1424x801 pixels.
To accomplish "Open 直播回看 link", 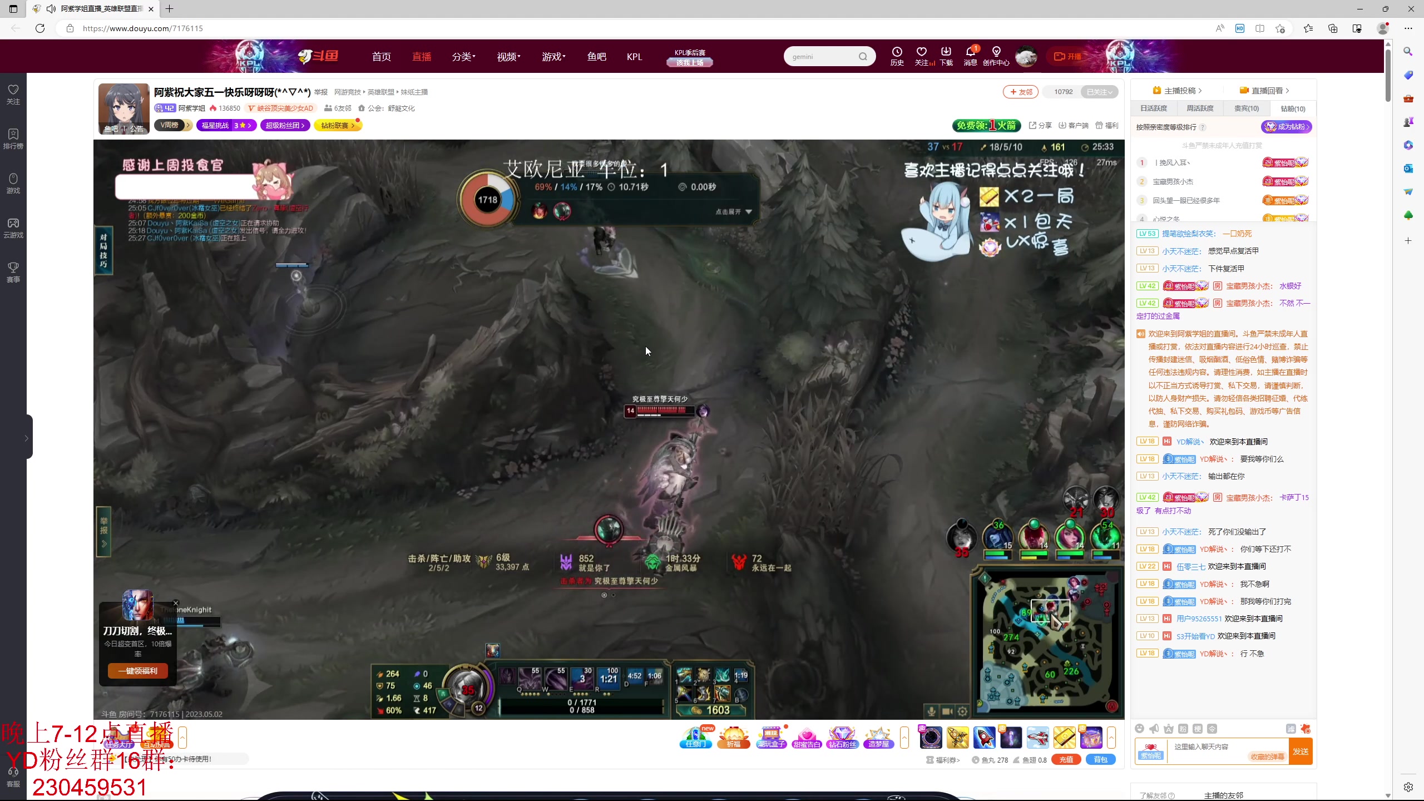I will (1264, 91).
